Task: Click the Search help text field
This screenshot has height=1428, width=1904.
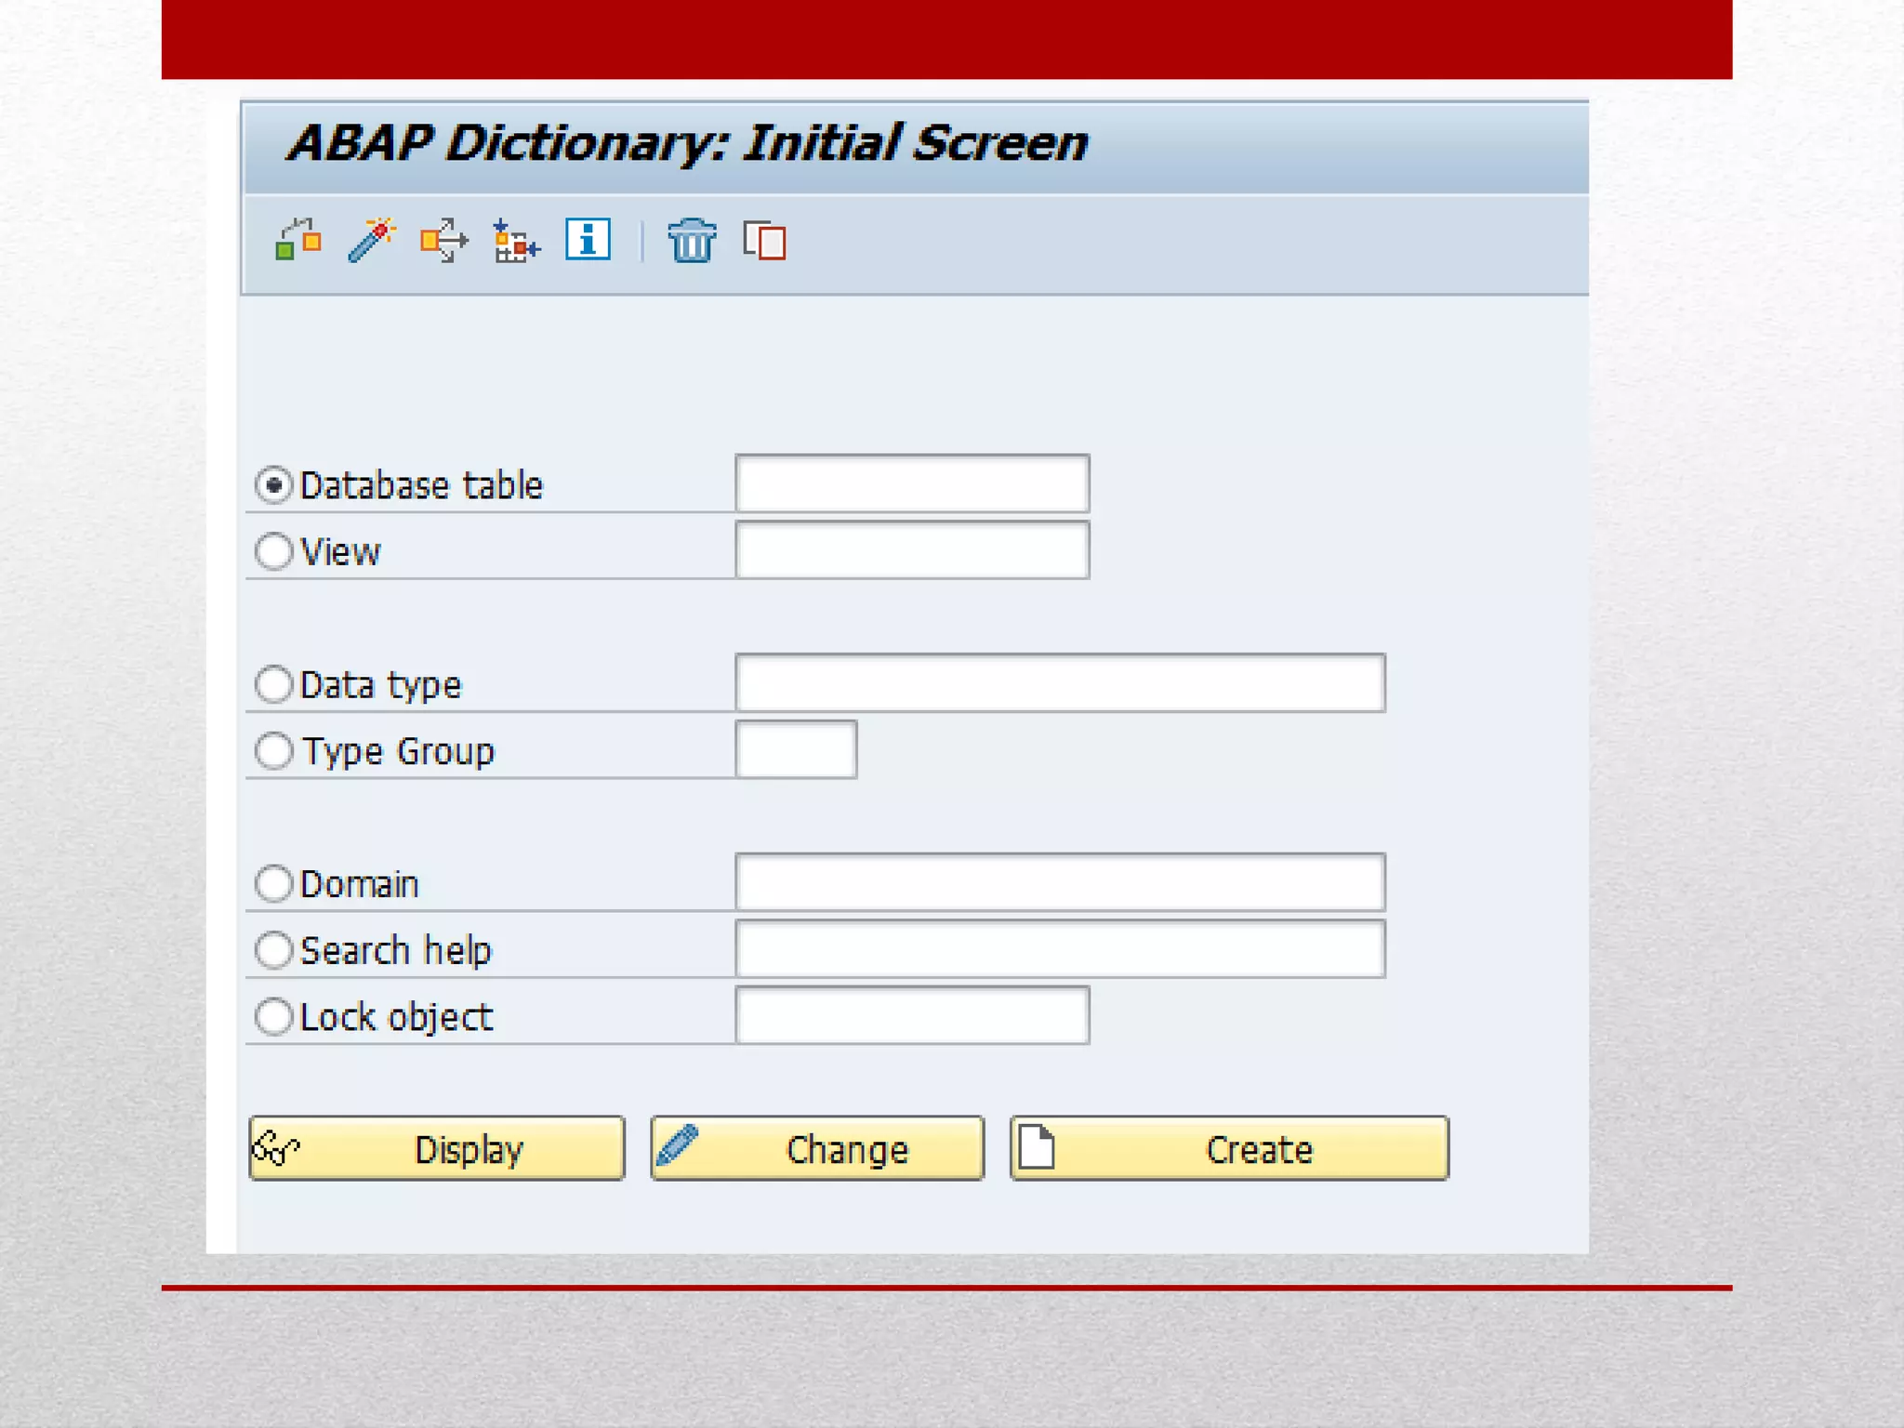Action: tap(1060, 949)
